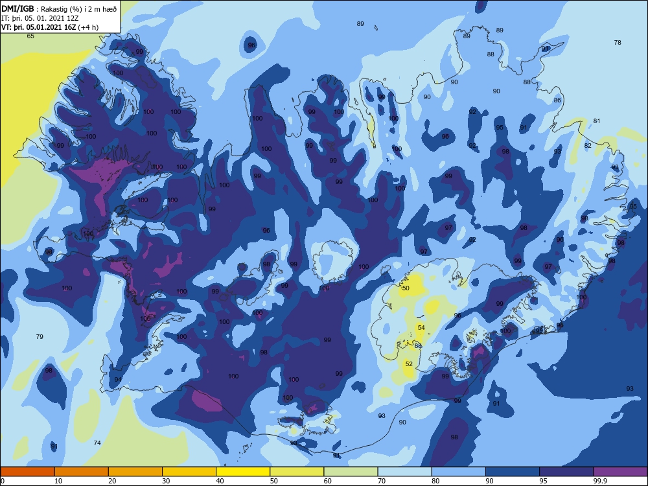Click the legend scale label '60'
The width and height of the screenshot is (648, 486).
[328, 481]
